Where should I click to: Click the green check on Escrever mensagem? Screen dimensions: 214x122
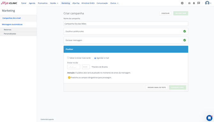tap(185, 40)
